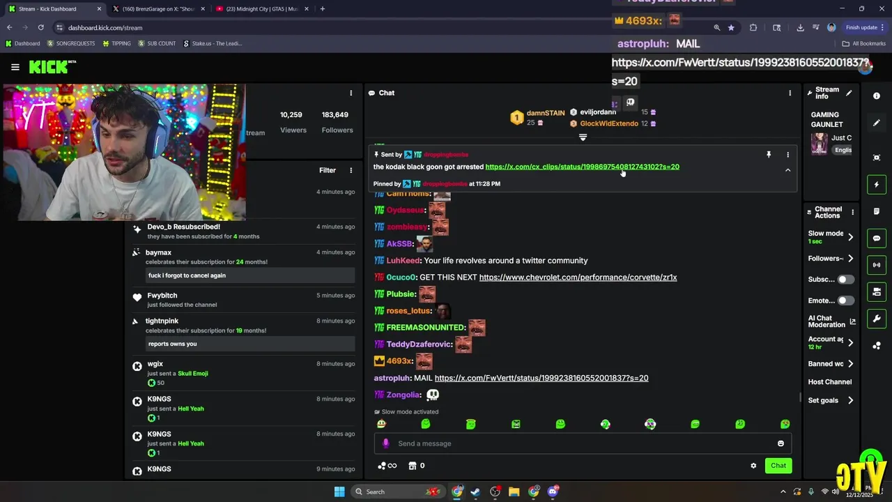Toggle the Emotes-only chat switch
This screenshot has height=502, width=892.
pyautogui.click(x=845, y=301)
